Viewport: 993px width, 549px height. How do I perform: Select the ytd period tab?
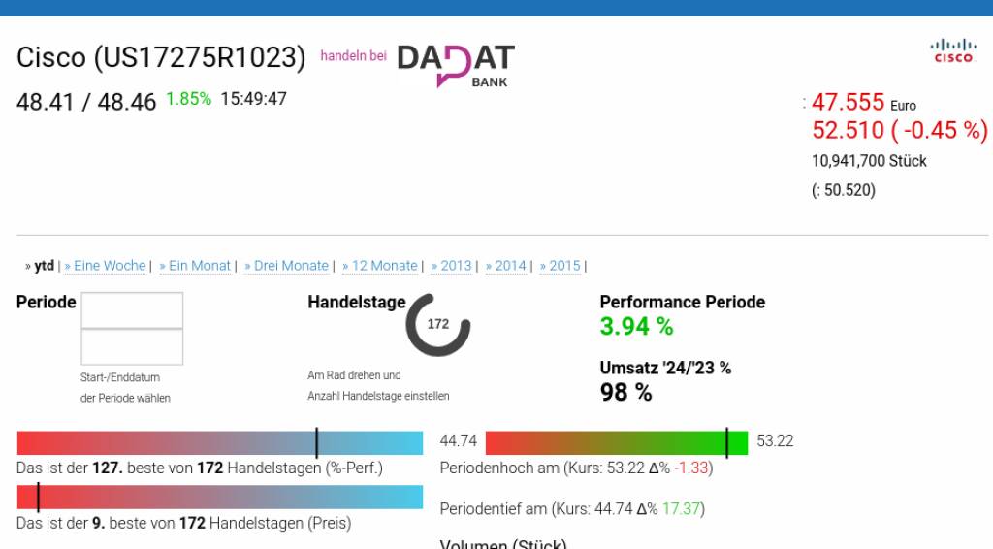pos(44,266)
